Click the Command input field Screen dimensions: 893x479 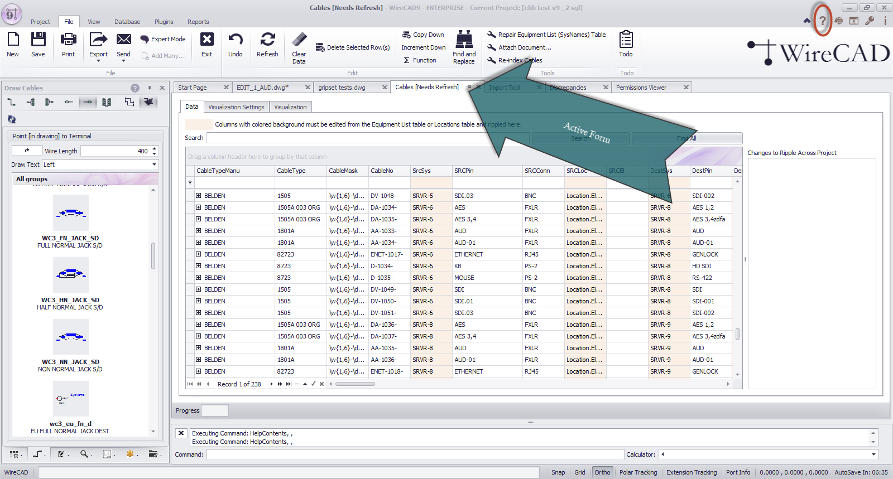[x=415, y=454]
